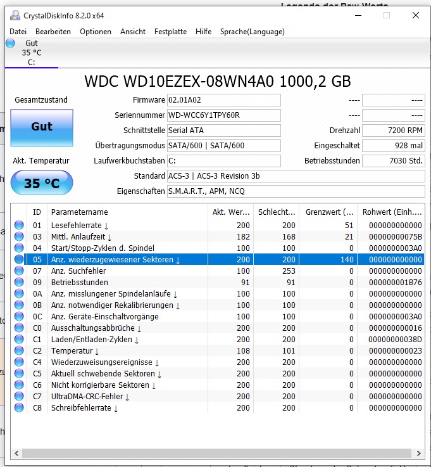Click status orb of Geräte-Einschaltvorgänge row
This screenshot has width=431, height=467.
pos(19,316)
